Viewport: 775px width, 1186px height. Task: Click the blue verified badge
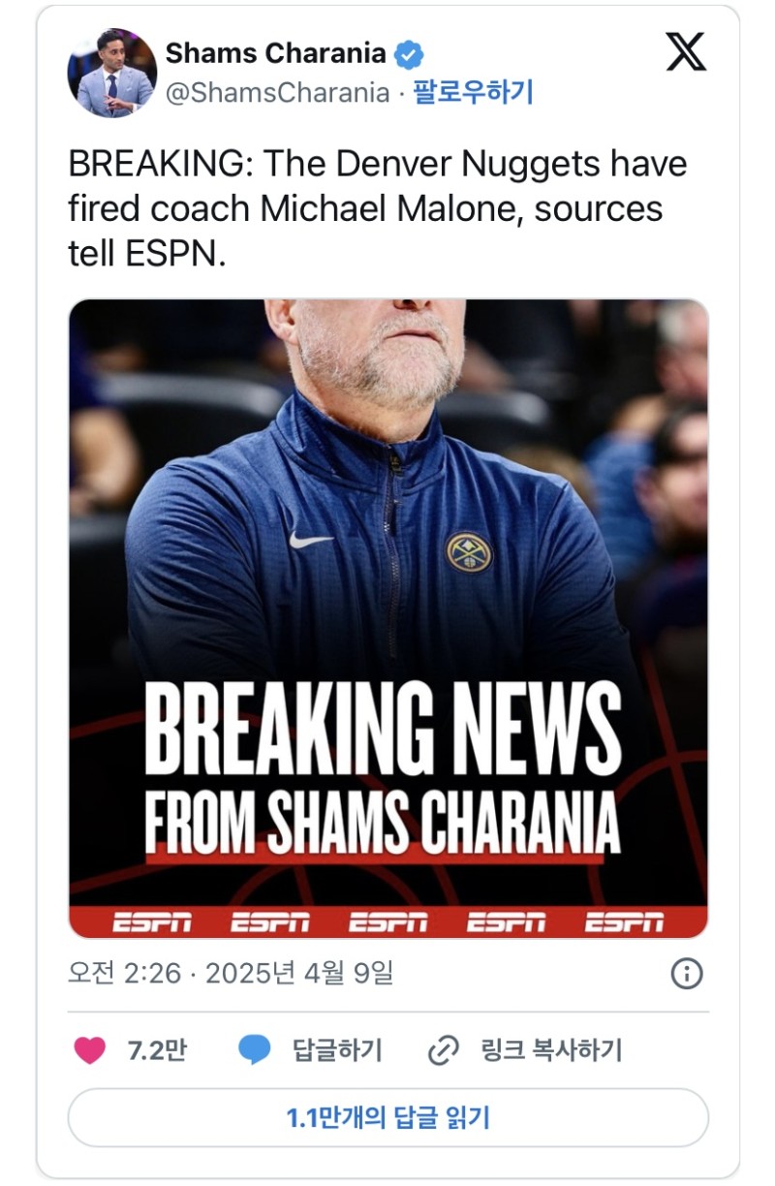pyautogui.click(x=410, y=54)
